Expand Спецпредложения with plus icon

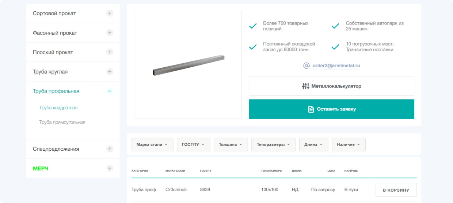pos(110,149)
